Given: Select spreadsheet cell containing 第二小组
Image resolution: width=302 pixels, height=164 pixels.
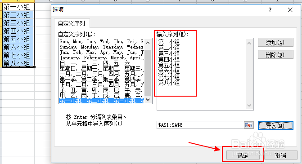Looking at the screenshot, I should [18, 15].
